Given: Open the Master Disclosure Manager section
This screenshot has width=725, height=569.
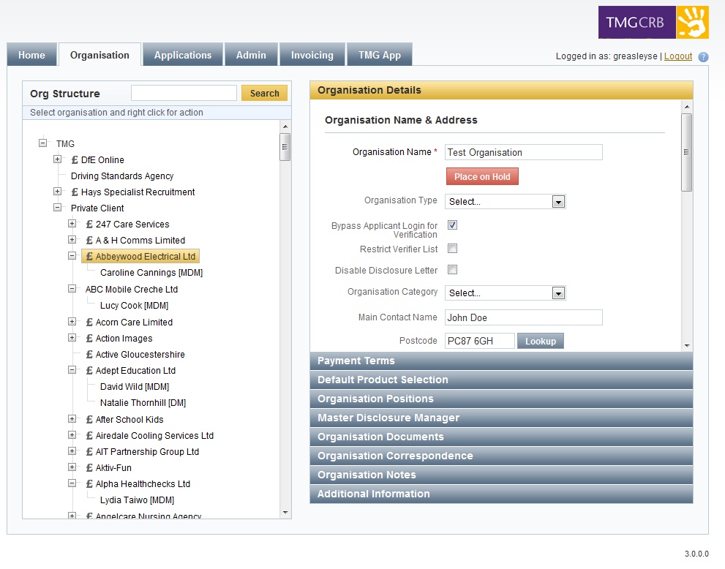Looking at the screenshot, I should point(501,418).
